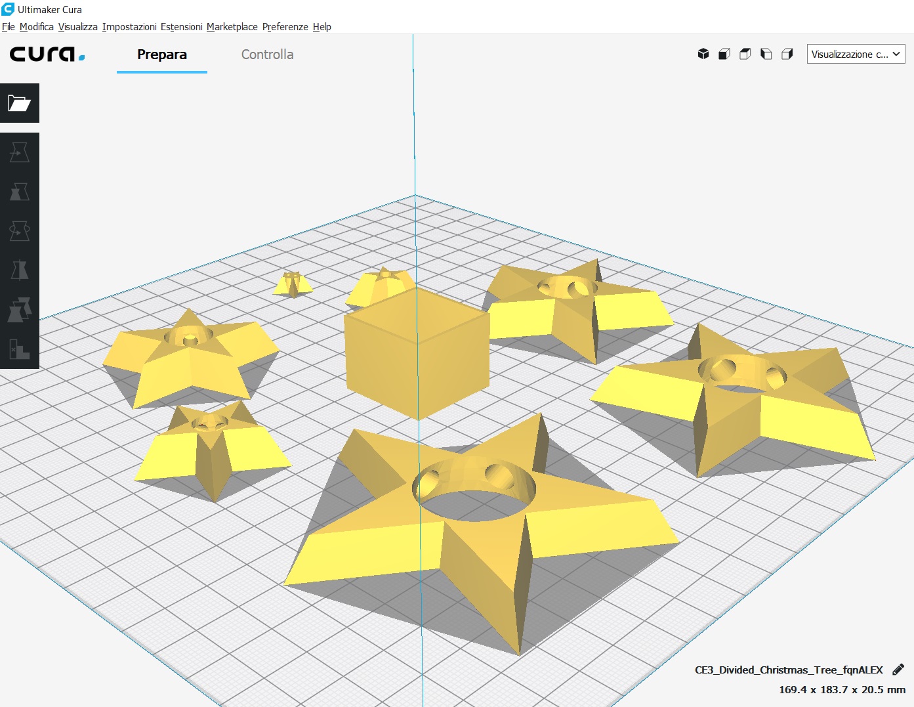Viewport: 914px width, 707px height.
Task: Click the dimensions text 169.4 x 183.7 x 20.5 mm
Action: pos(842,689)
